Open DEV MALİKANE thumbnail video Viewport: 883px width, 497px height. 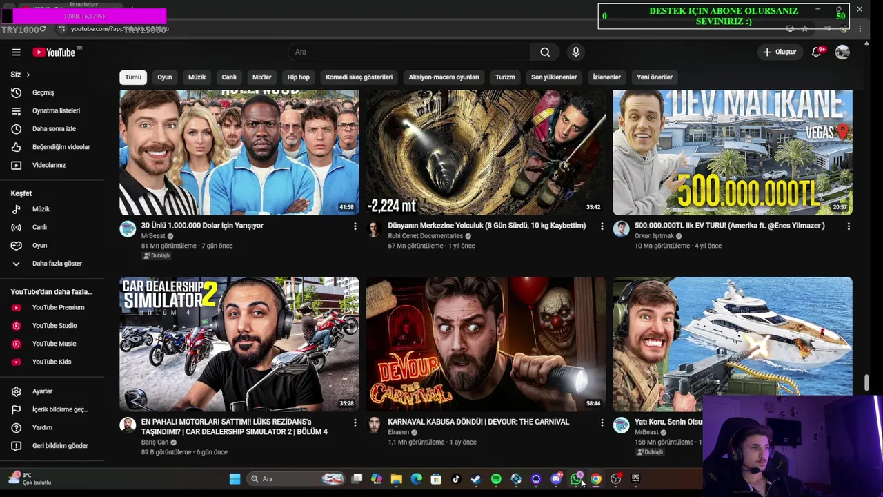click(x=733, y=153)
